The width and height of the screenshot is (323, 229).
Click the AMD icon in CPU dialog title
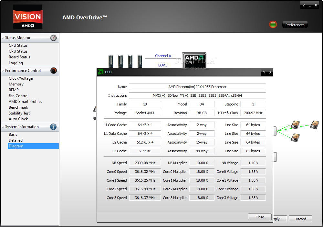click(x=101, y=72)
